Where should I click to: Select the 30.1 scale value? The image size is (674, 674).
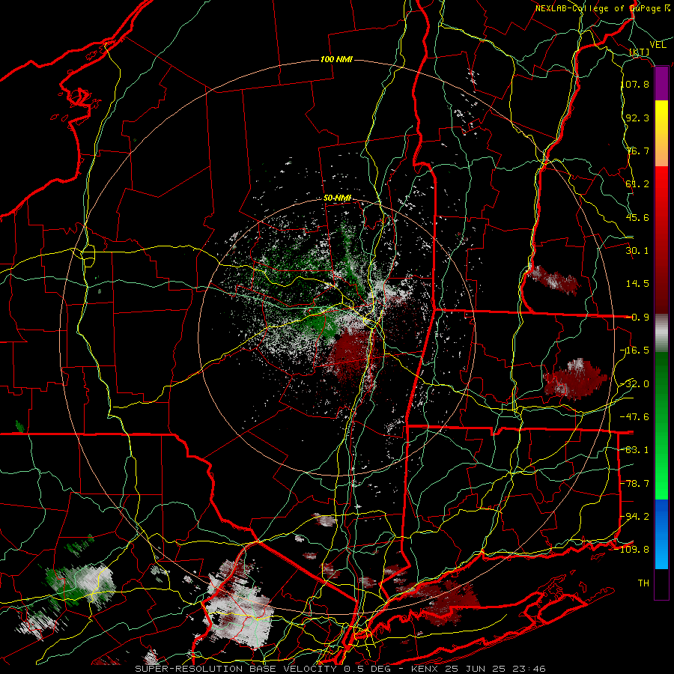click(x=637, y=251)
